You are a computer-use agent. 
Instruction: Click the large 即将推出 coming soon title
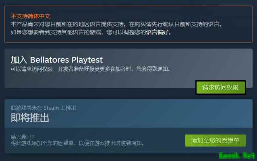point(30,118)
